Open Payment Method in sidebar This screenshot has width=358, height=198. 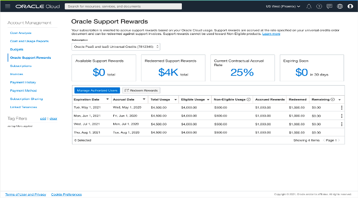pos(24,90)
